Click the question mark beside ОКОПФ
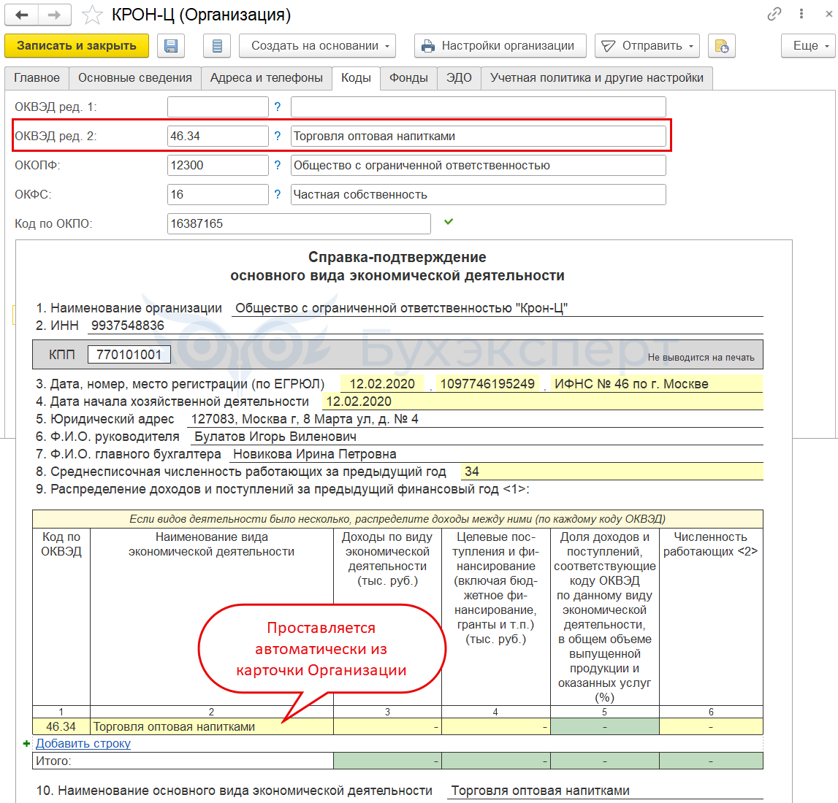This screenshot has height=803, width=838. pos(278,165)
